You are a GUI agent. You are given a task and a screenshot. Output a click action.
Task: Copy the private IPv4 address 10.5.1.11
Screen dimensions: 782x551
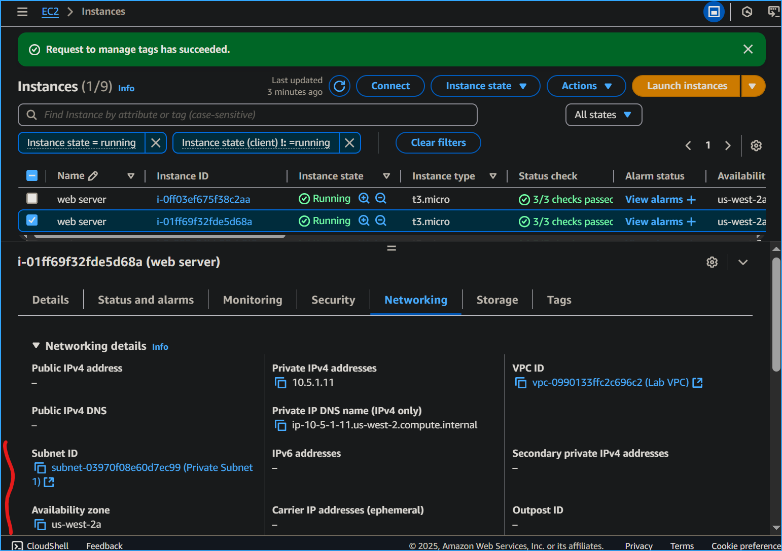tap(280, 383)
